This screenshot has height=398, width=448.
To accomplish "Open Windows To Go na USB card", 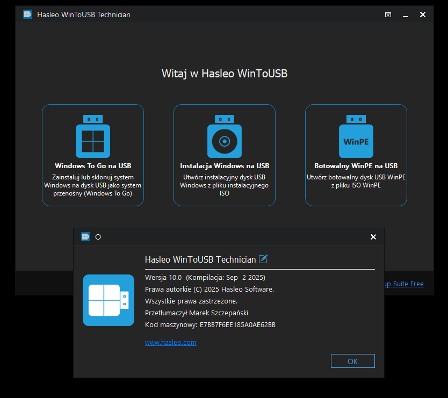I will 93,155.
